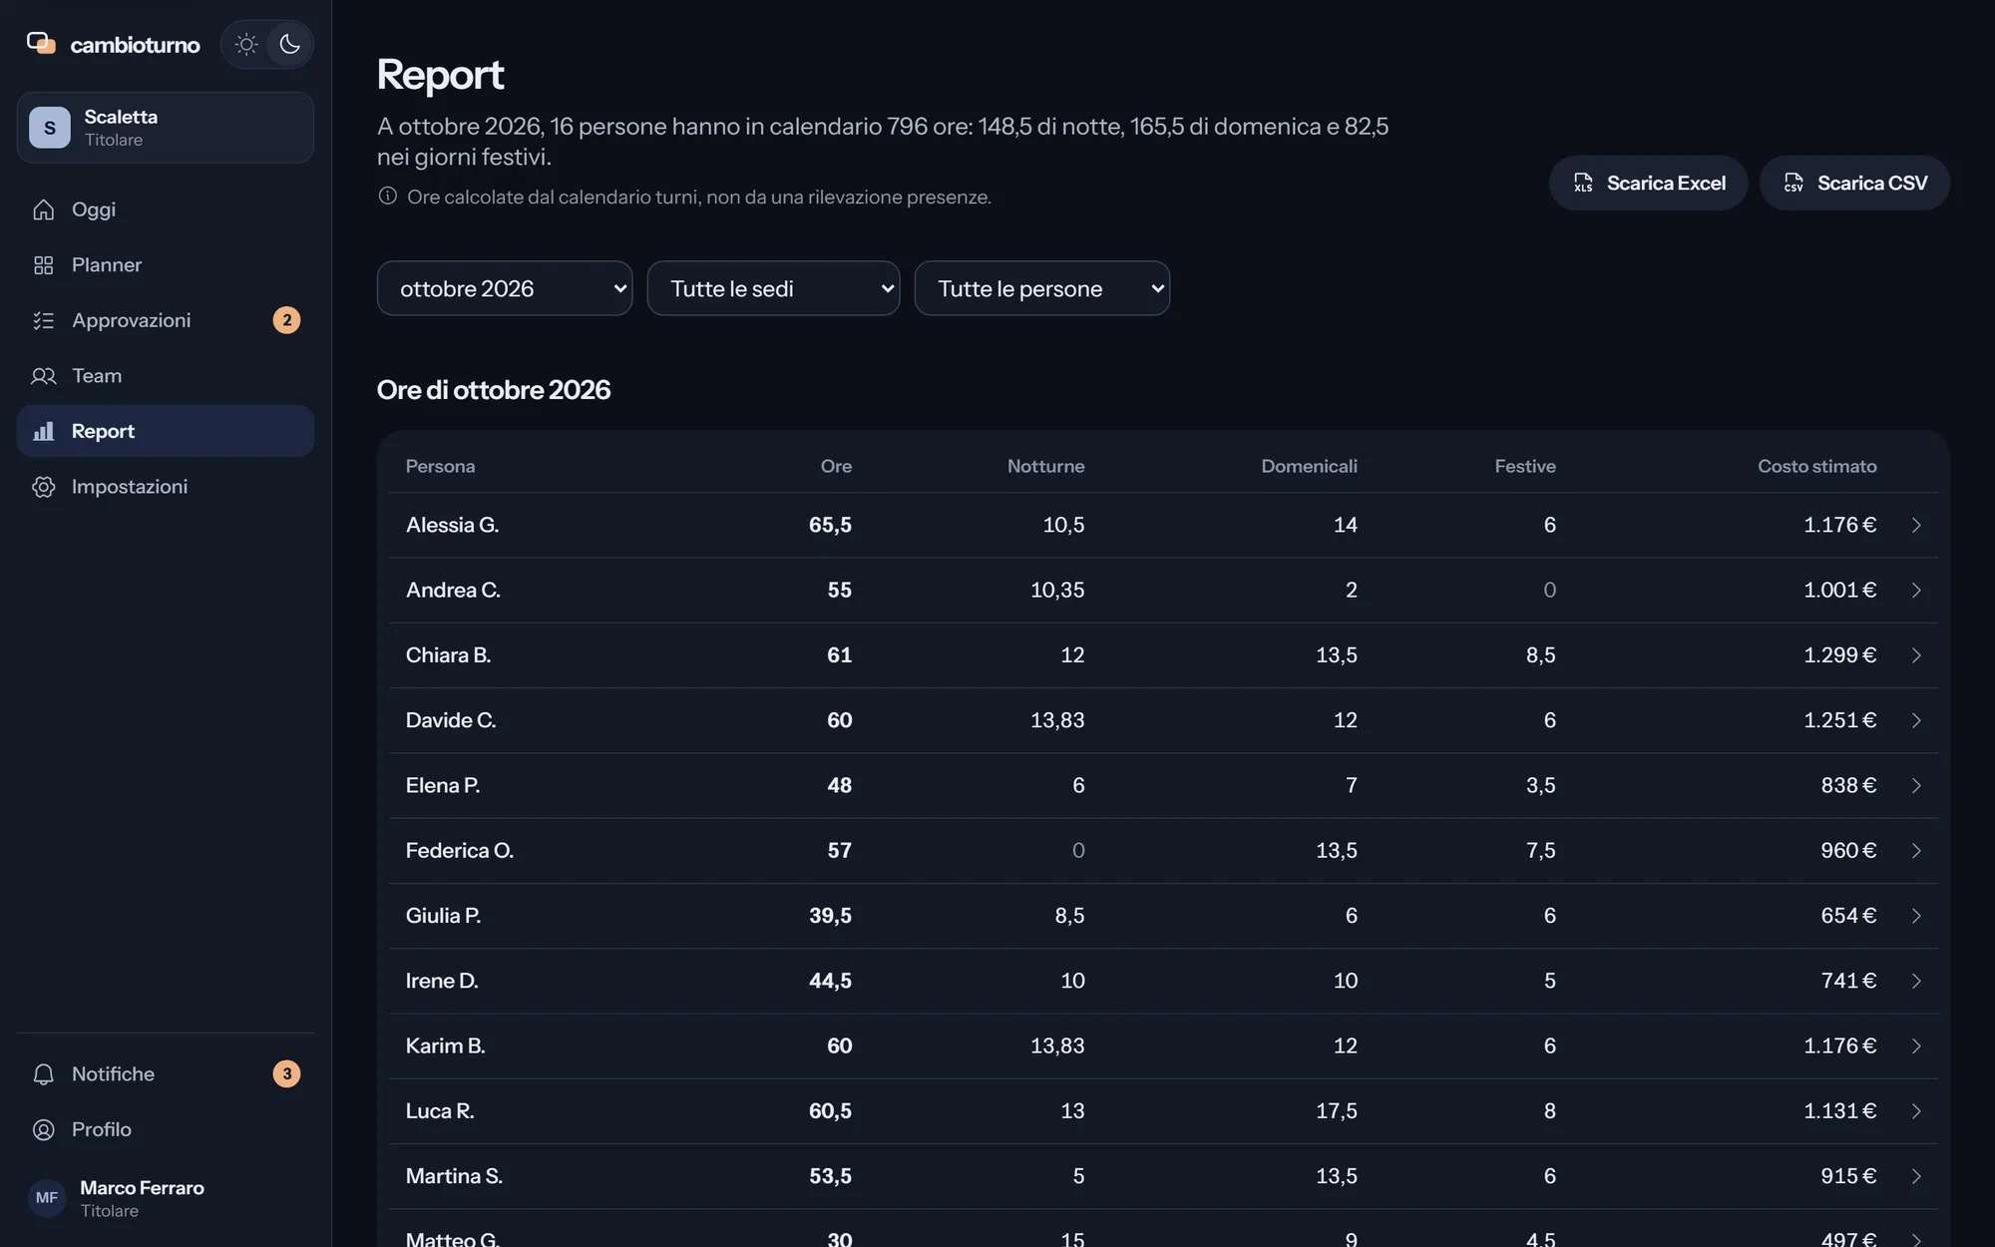The image size is (1995, 1247).
Task: Click the info icon beside Ore calcolate note
Action: 388,197
